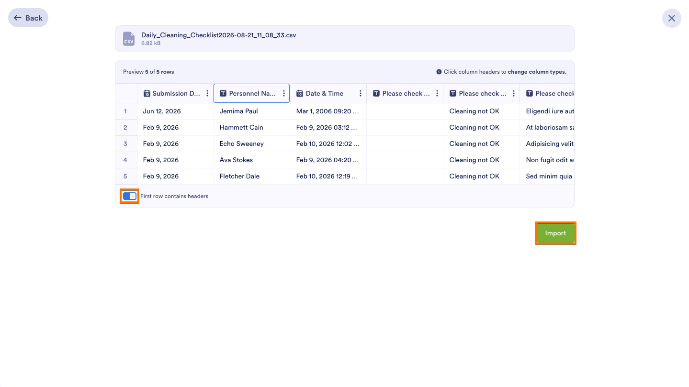
Task: Click cell Ava Stokes
Action: click(251, 160)
